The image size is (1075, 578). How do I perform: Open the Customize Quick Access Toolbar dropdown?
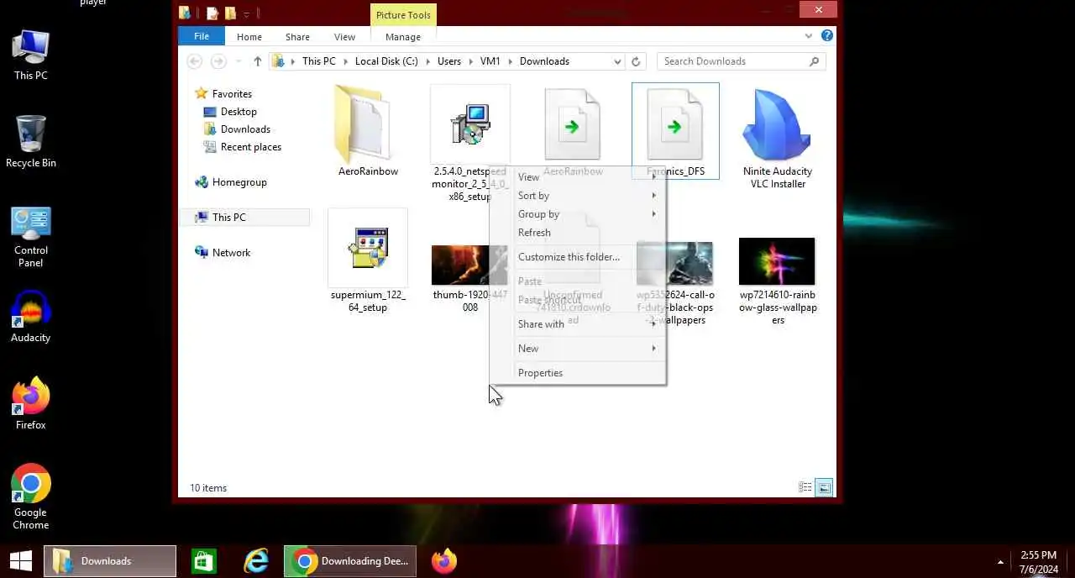246,14
